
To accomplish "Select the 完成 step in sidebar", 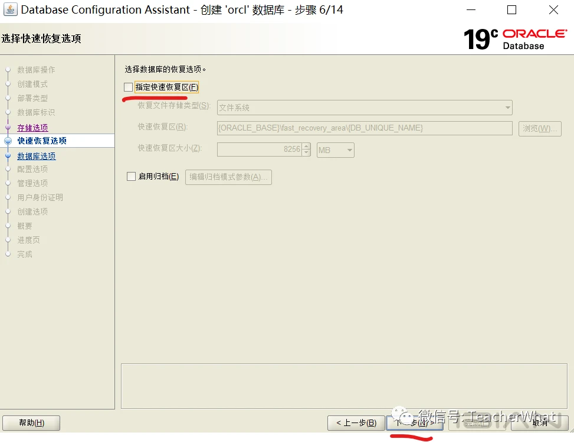I will tap(25, 254).
